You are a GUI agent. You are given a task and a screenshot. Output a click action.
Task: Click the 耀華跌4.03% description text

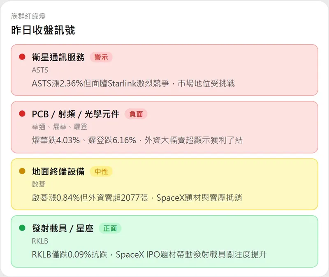137,140
